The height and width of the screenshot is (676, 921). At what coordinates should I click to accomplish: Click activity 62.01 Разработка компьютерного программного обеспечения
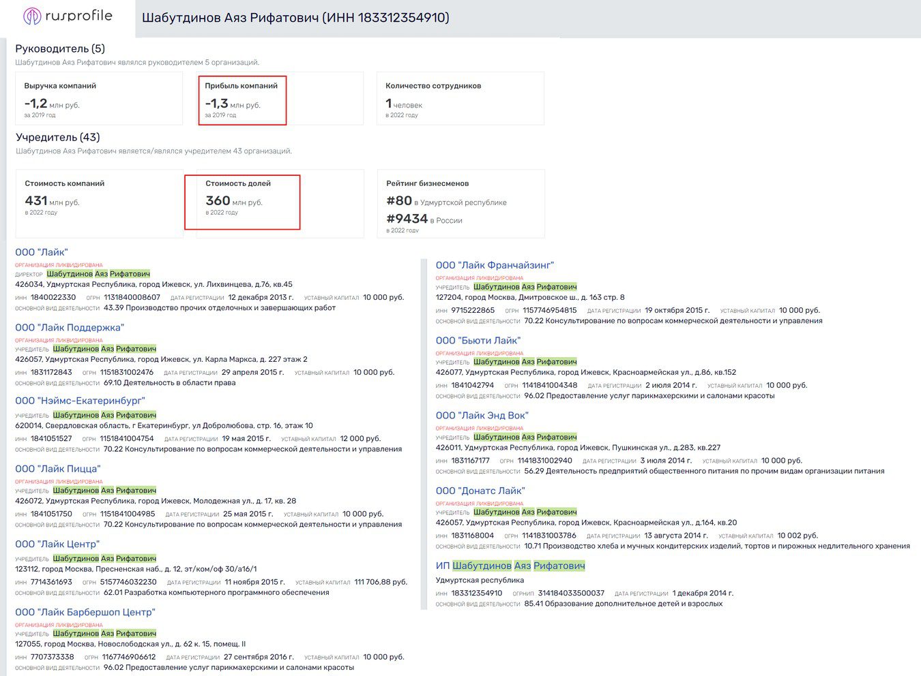[216, 592]
